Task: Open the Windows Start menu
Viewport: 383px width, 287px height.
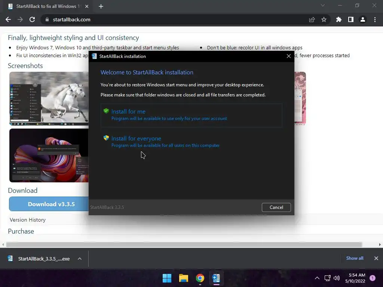Action: [167, 278]
